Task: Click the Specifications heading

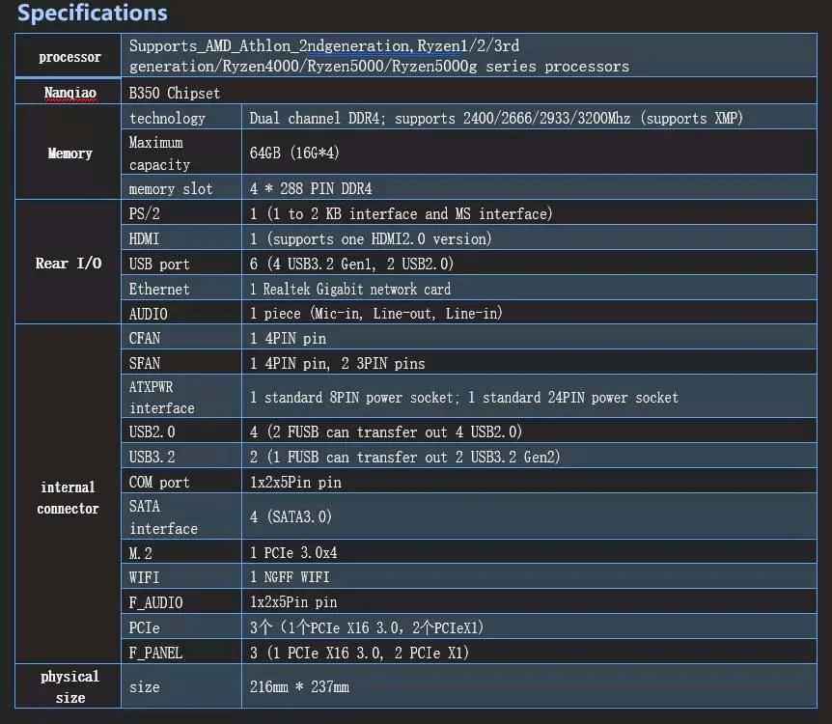Action: click(93, 13)
